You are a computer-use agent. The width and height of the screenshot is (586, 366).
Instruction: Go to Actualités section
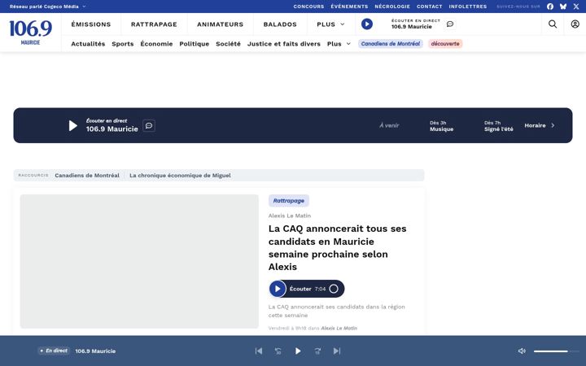click(88, 44)
